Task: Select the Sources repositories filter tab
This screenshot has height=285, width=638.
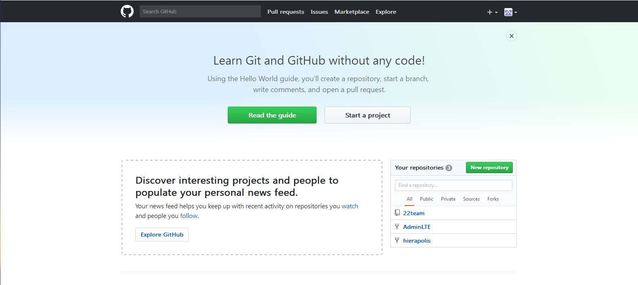Action: click(x=471, y=199)
